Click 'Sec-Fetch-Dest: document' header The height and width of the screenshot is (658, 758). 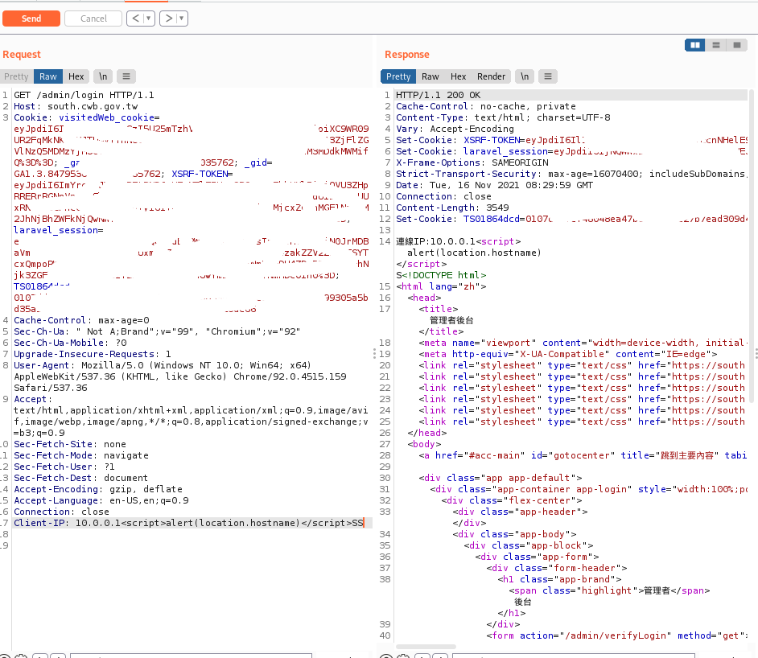[80, 478]
